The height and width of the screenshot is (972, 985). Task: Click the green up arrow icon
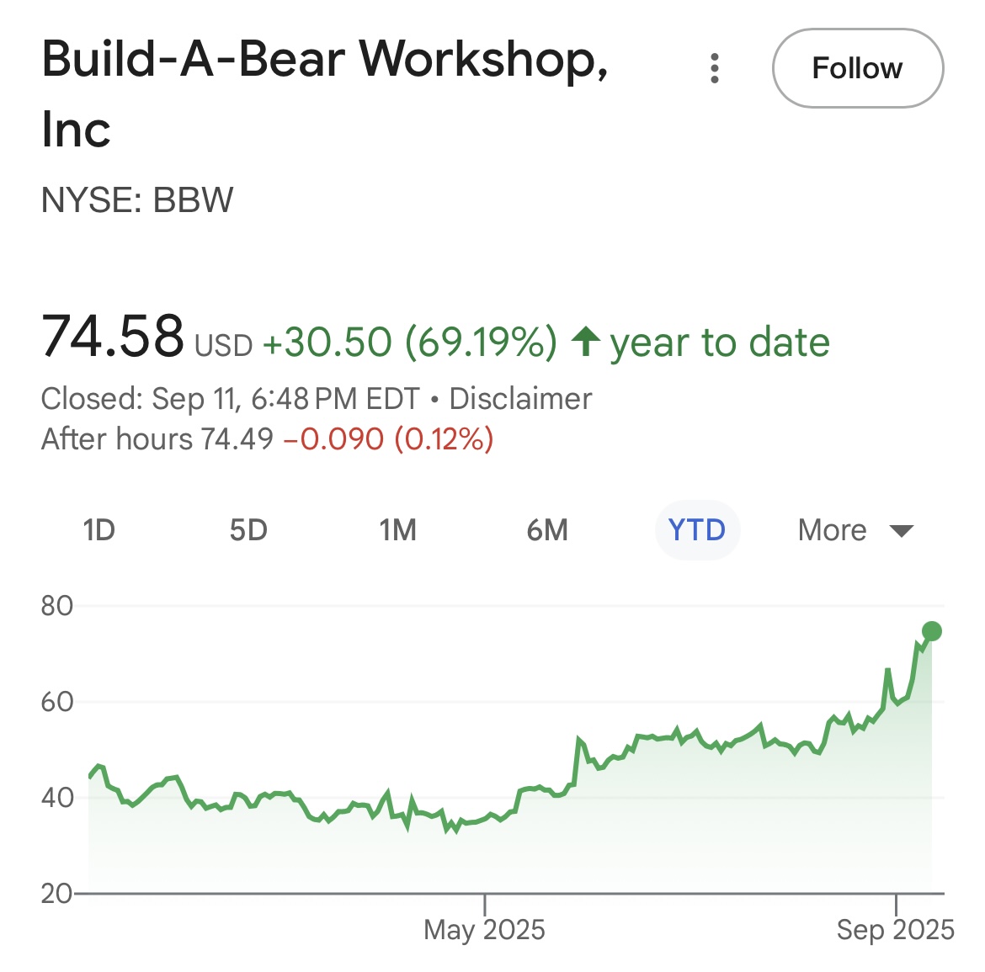coord(585,343)
